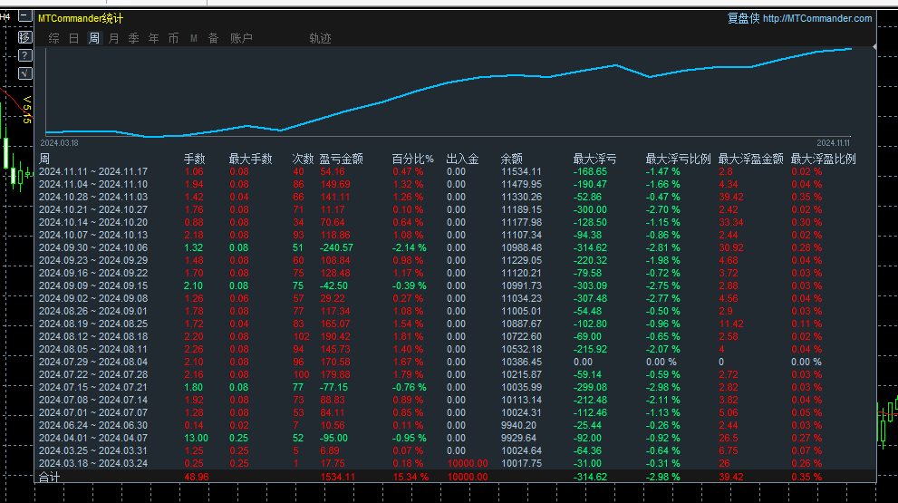Select week row 2024.09.09 ~ 2024.09.15
Image resolution: width=898 pixels, height=503 pixels.
[455, 285]
